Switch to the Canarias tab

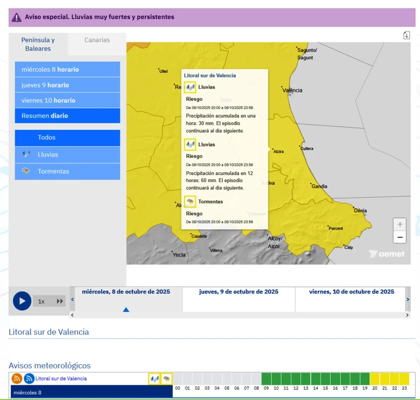(97, 40)
